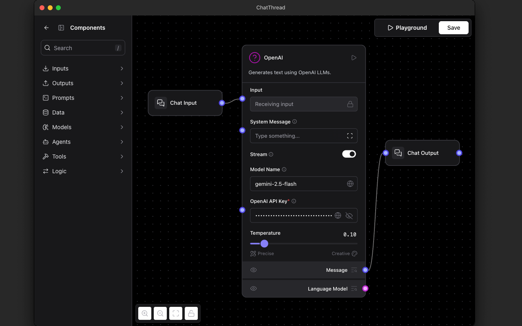Expand the Logic category chevron

point(122,171)
